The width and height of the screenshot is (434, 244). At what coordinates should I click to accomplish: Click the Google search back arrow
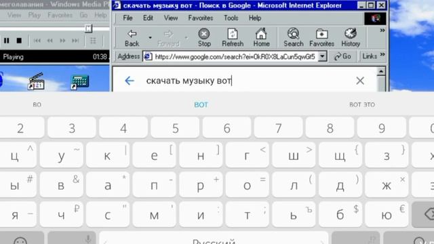130,81
